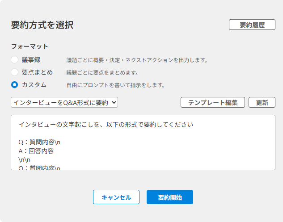Screen dimensions: 283x222
Task: Click the フォーマット section label
Action: pyautogui.click(x=30, y=46)
